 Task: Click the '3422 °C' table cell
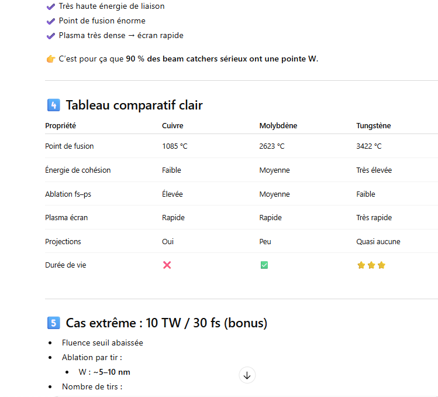point(369,146)
